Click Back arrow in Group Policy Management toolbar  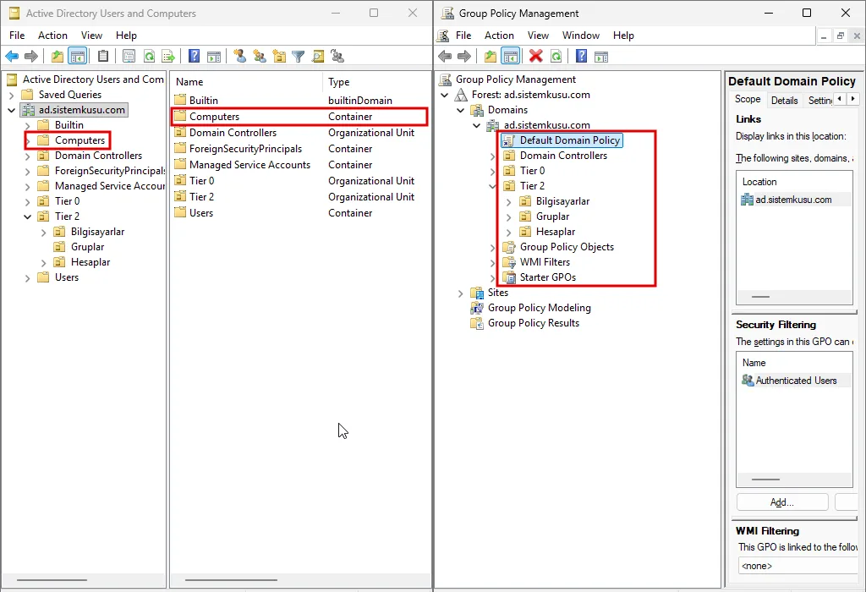[x=445, y=56]
